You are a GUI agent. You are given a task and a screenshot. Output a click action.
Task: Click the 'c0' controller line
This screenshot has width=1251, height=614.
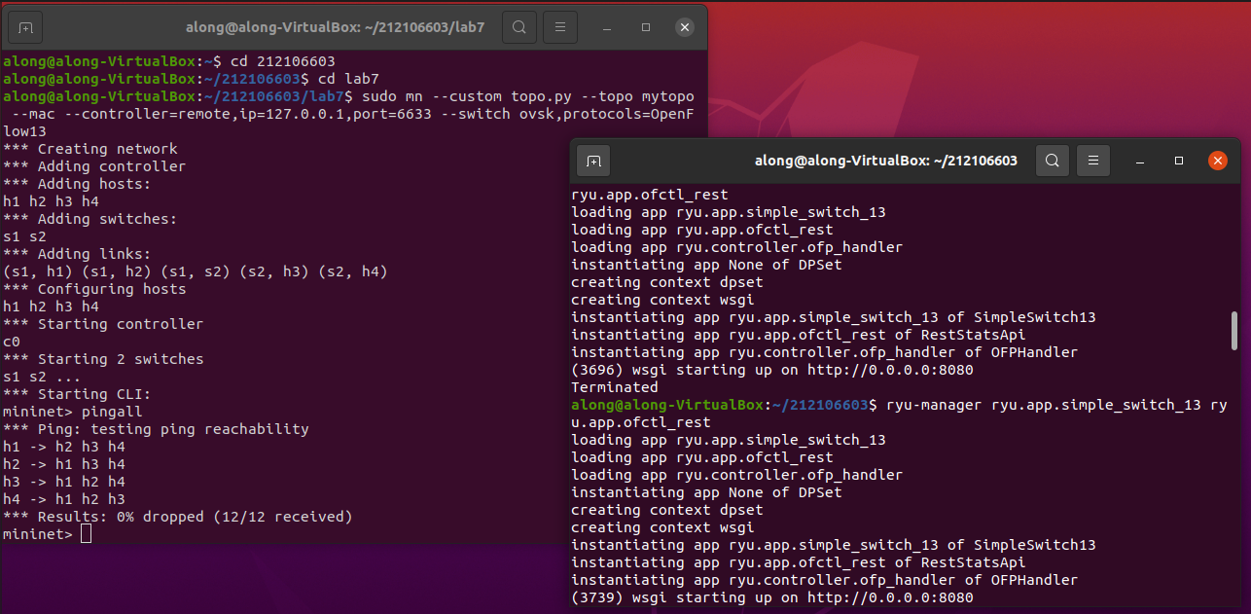pyautogui.click(x=12, y=342)
